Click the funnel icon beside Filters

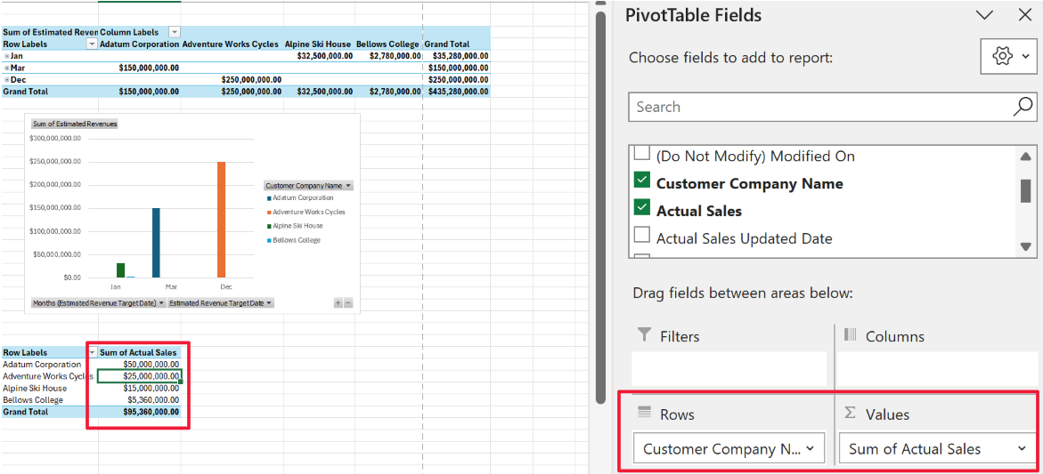(643, 335)
